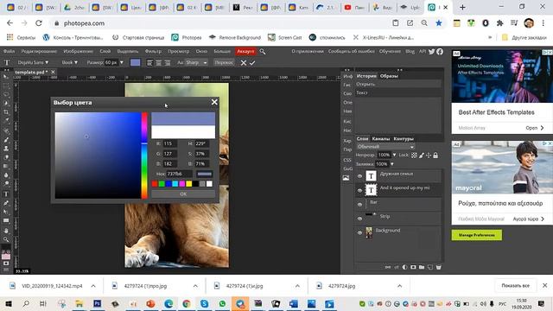The height and width of the screenshot is (311, 553).
Task: Hide the 'Дружная семья' text layer
Action: pos(359,176)
